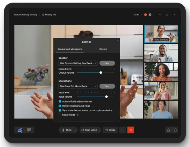Click the Output volume slider
The height and width of the screenshot is (147, 190).
(95, 72)
